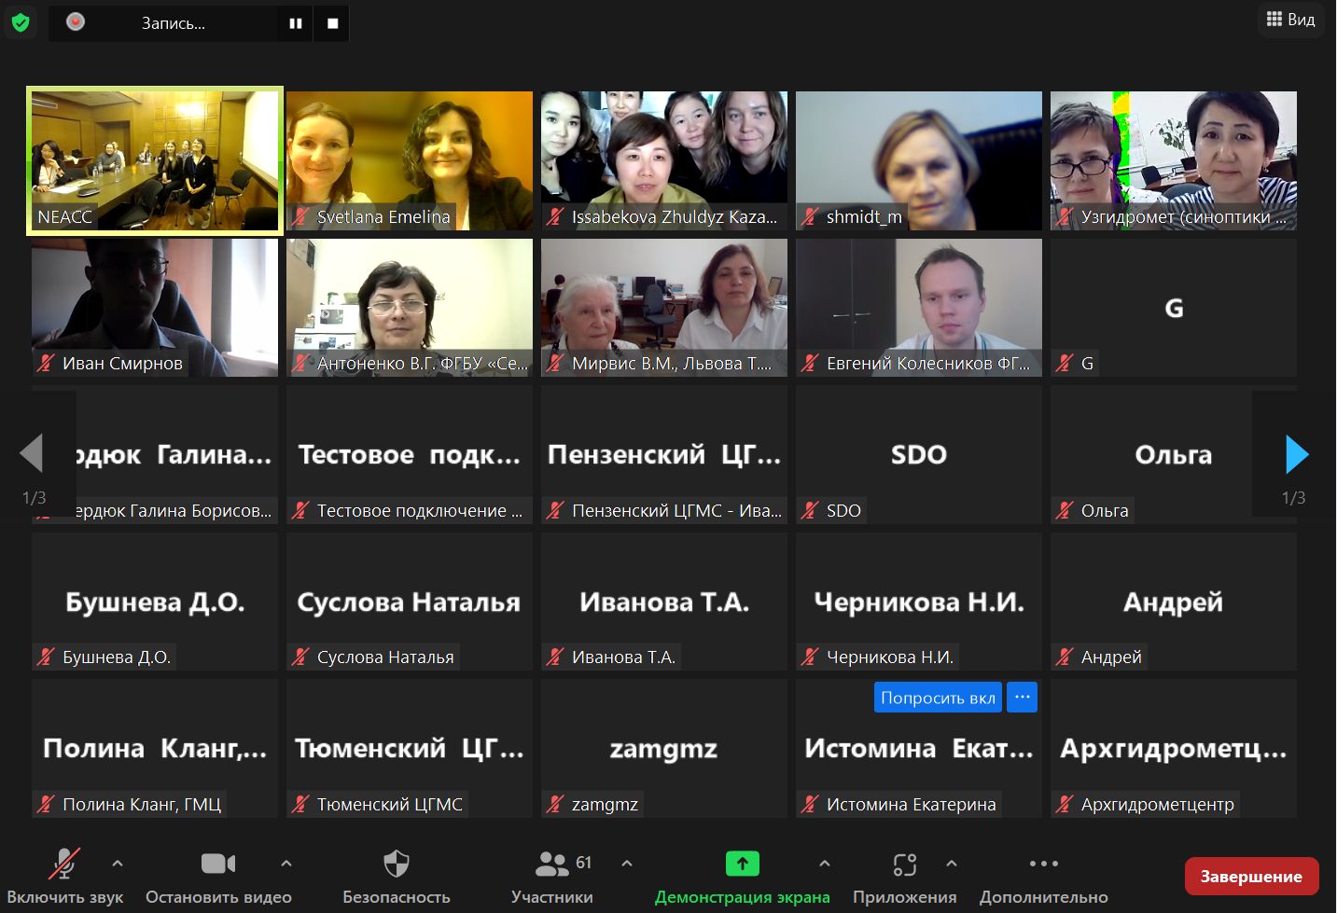This screenshot has height=913, width=1337.
Task: Select Узгидромет video tile
Action: click(1174, 160)
